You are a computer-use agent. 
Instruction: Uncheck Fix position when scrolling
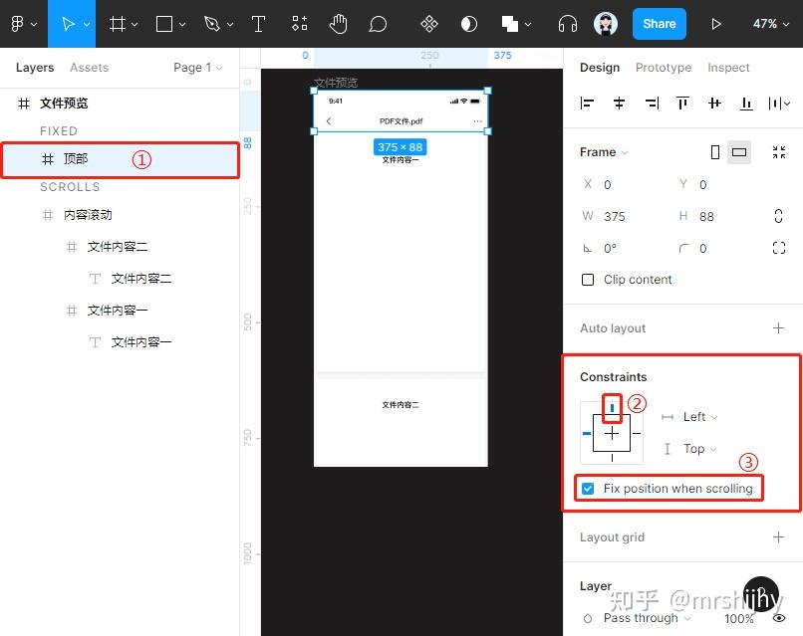coord(587,488)
